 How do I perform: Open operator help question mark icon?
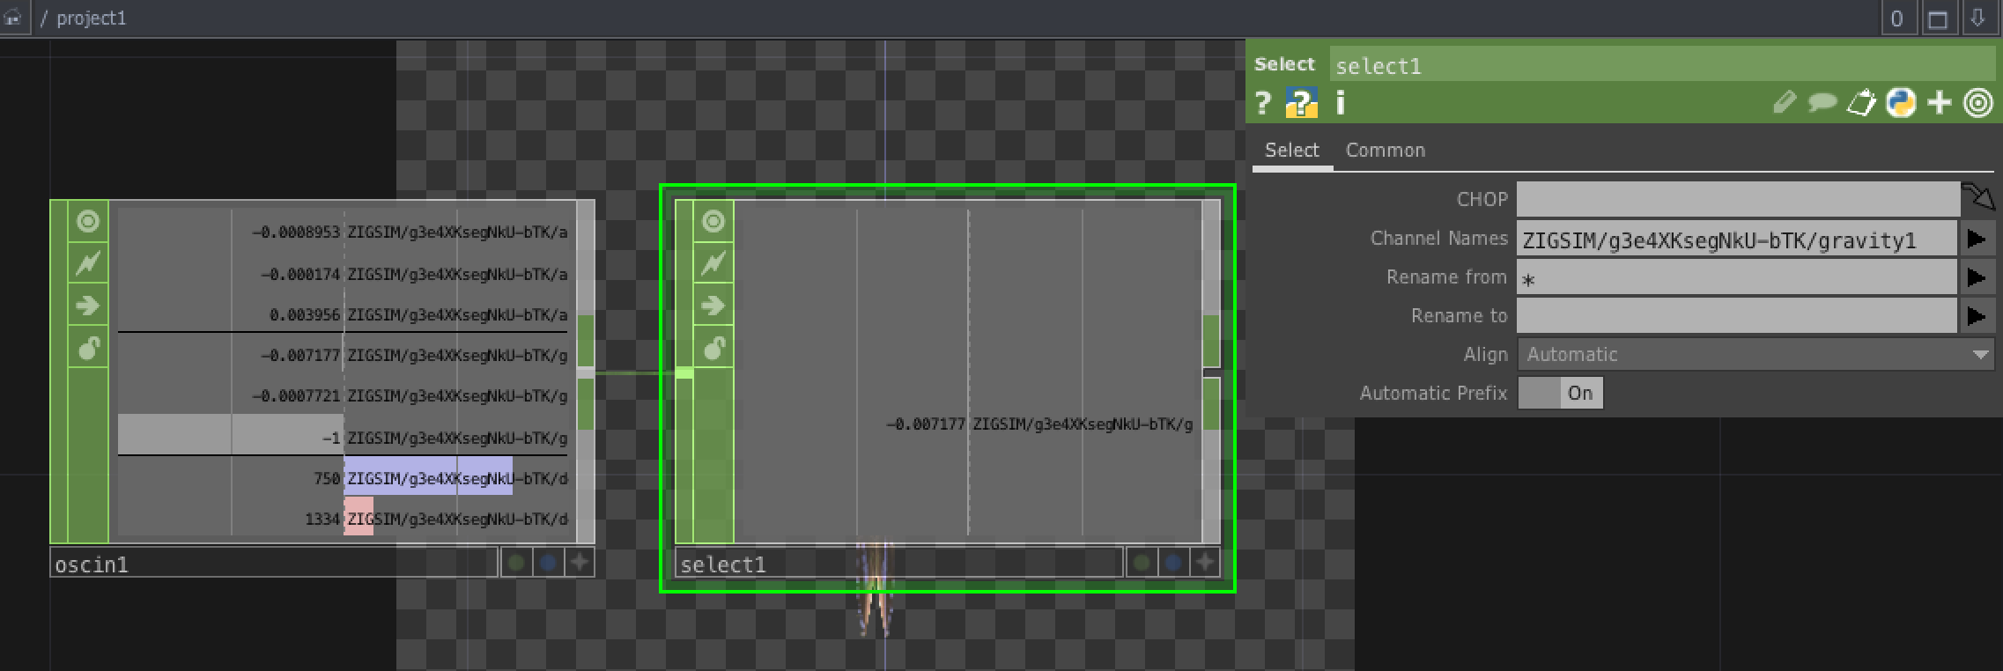[1263, 104]
